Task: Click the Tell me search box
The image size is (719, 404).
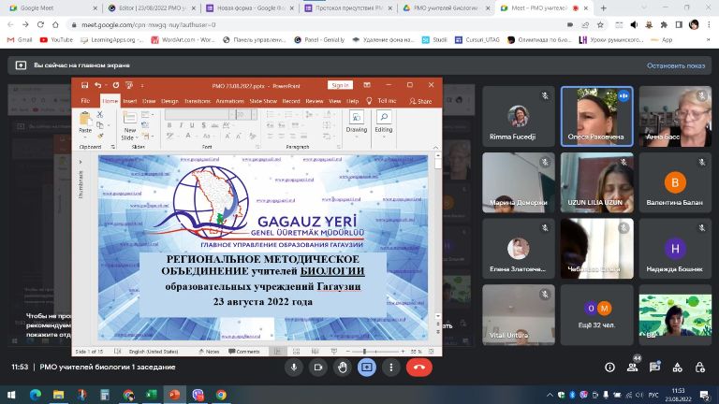Action: click(x=382, y=101)
